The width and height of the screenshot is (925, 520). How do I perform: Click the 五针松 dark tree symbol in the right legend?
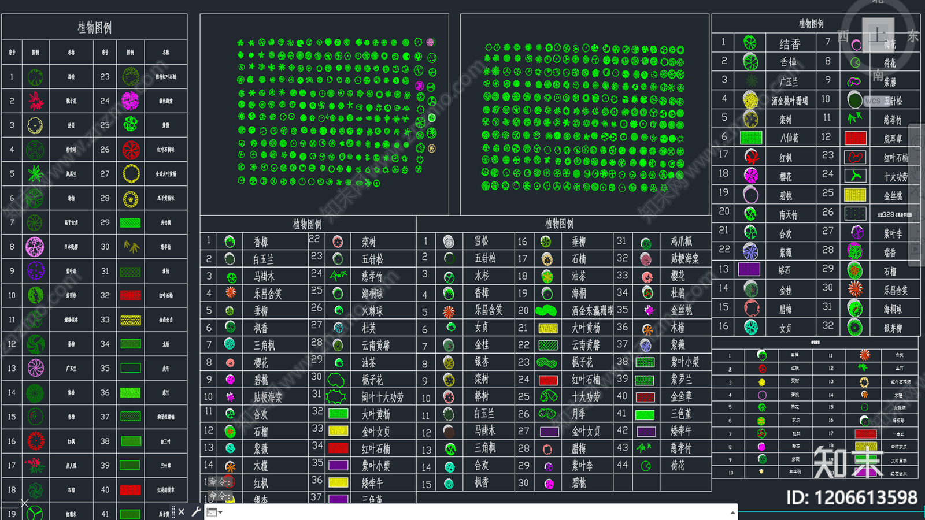click(x=855, y=100)
